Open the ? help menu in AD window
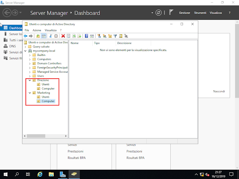The height and width of the screenshot is (179, 239). [60, 30]
